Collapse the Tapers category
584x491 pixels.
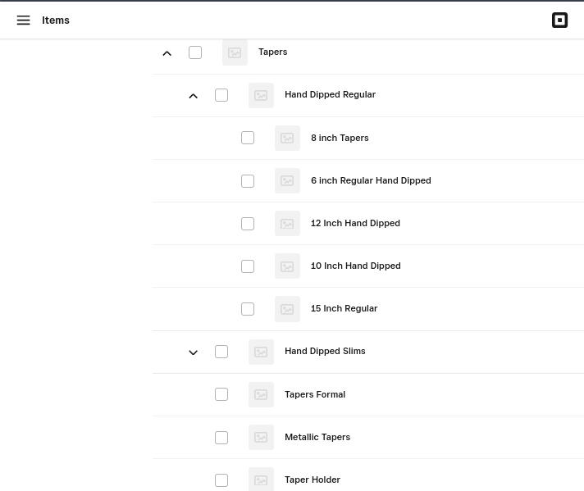coord(167,53)
